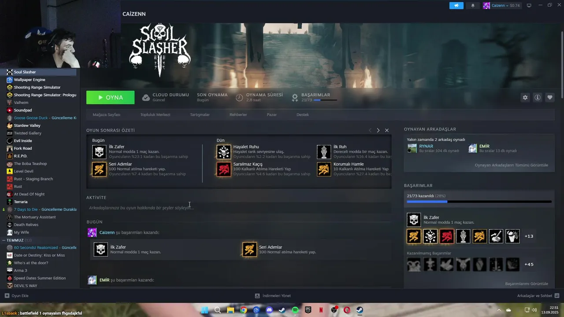Click the +45 locked achievements counter
The image size is (564, 317).
529,265
